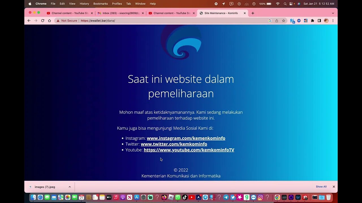Share this page from the address bar

pyautogui.click(x=277, y=21)
